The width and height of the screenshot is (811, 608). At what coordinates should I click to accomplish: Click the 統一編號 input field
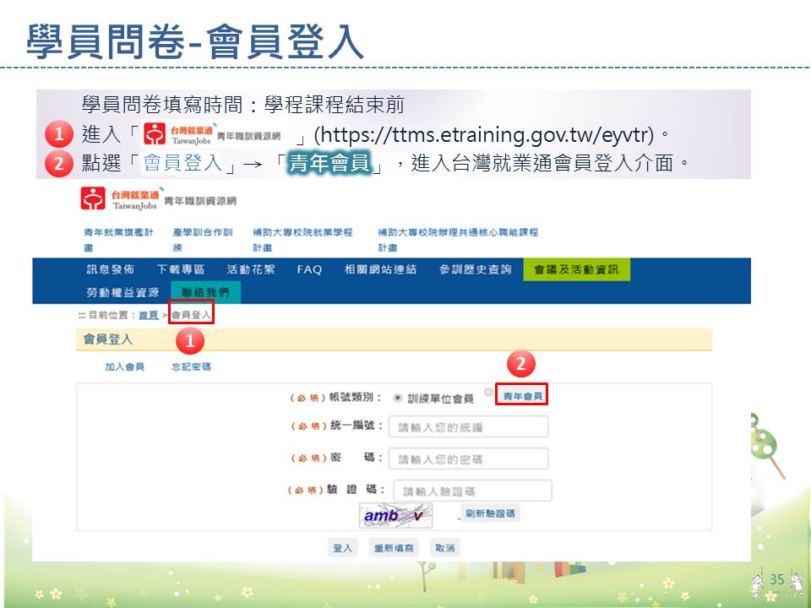468,426
